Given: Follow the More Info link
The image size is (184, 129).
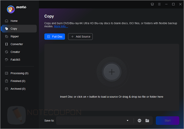Looking at the screenshot, I should click(61, 27).
